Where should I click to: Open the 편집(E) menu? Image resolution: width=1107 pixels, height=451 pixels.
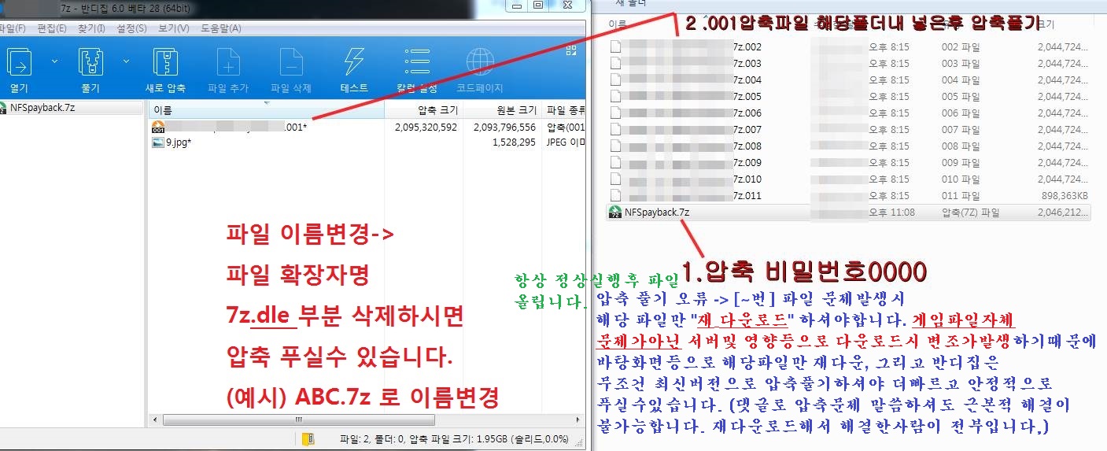coord(52,28)
